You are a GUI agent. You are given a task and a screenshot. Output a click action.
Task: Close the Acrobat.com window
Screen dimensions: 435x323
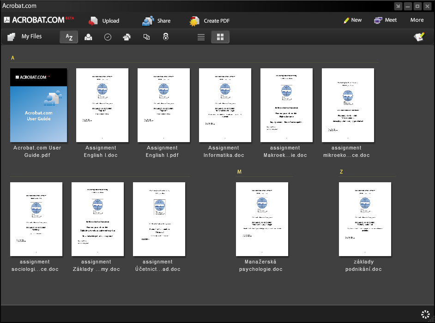tap(428, 6)
